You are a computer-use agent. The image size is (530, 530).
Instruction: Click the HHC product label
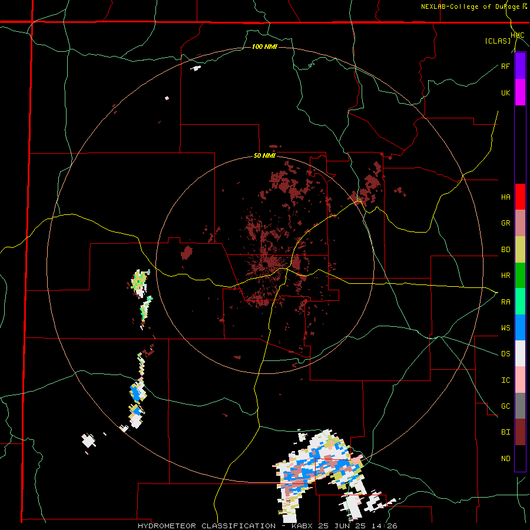tap(518, 35)
